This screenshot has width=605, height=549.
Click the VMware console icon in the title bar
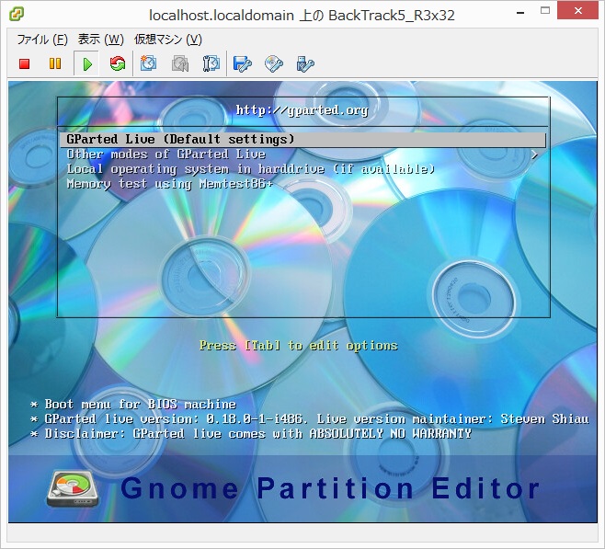click(17, 15)
